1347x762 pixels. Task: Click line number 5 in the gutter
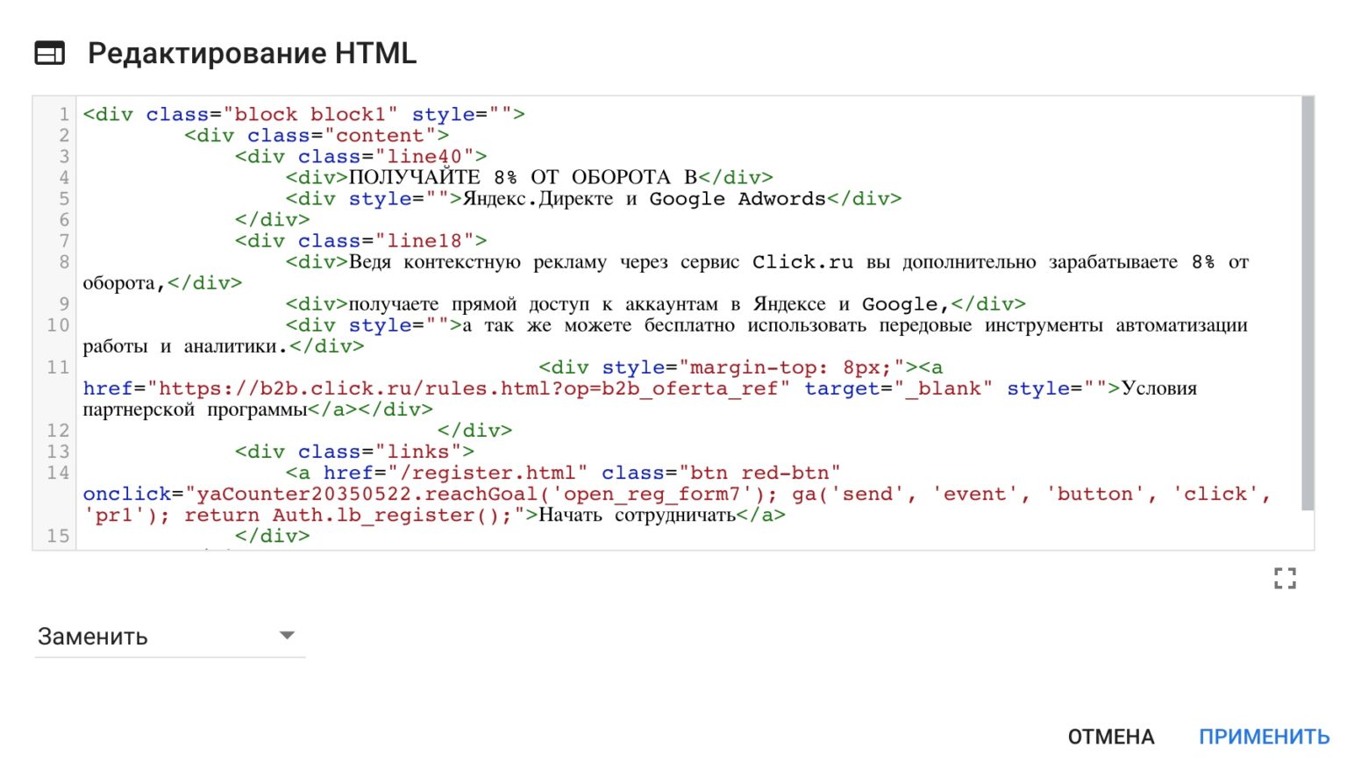(x=62, y=198)
